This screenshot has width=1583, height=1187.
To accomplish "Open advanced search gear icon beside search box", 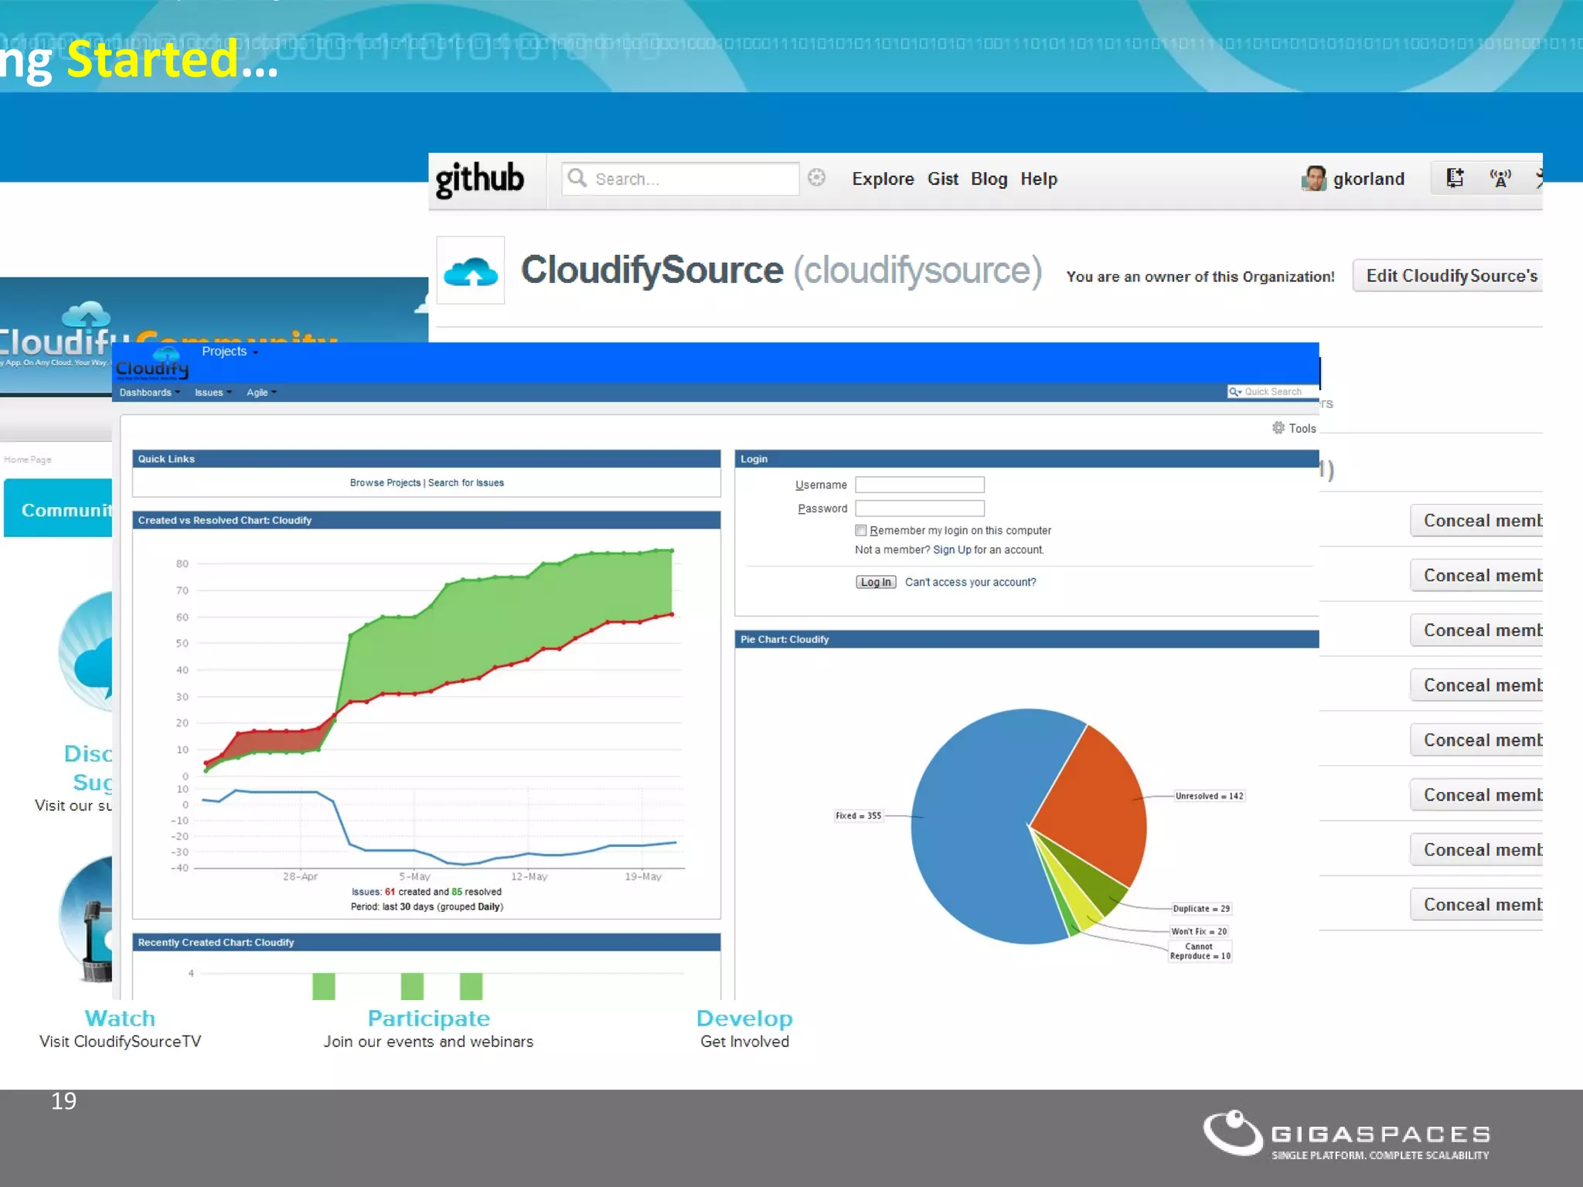I will tap(816, 178).
